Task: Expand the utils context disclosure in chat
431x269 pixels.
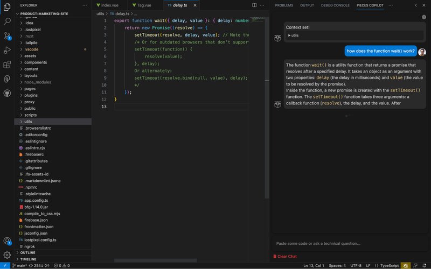Action: point(293,36)
